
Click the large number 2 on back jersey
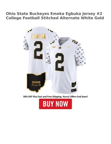[x=39, y=50]
